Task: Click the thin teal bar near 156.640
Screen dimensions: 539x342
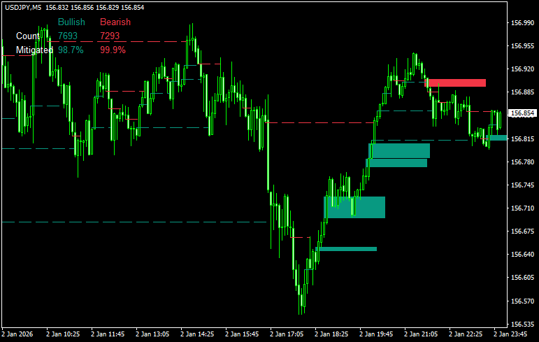Action: (x=347, y=248)
